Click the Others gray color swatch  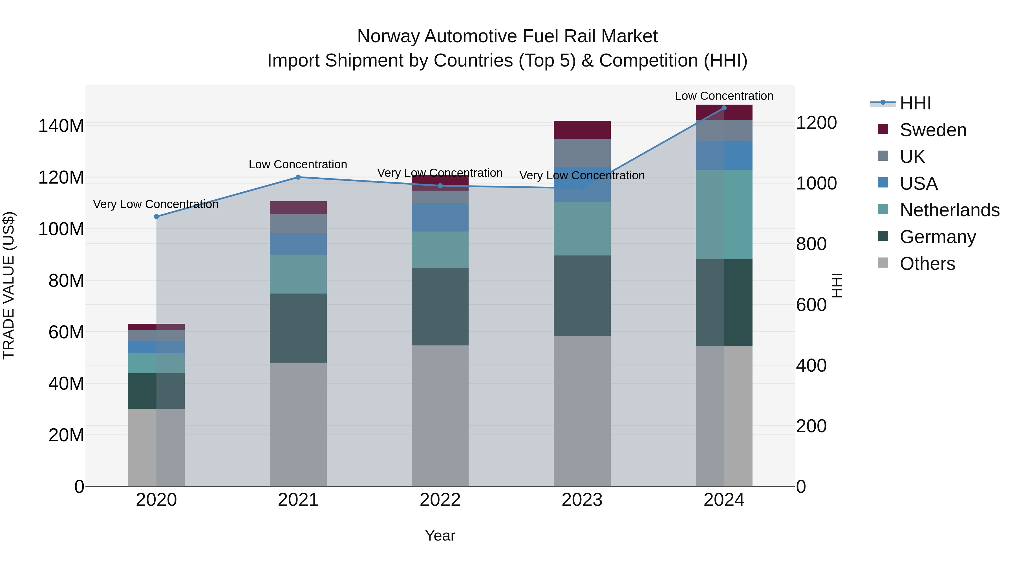pos(883,263)
